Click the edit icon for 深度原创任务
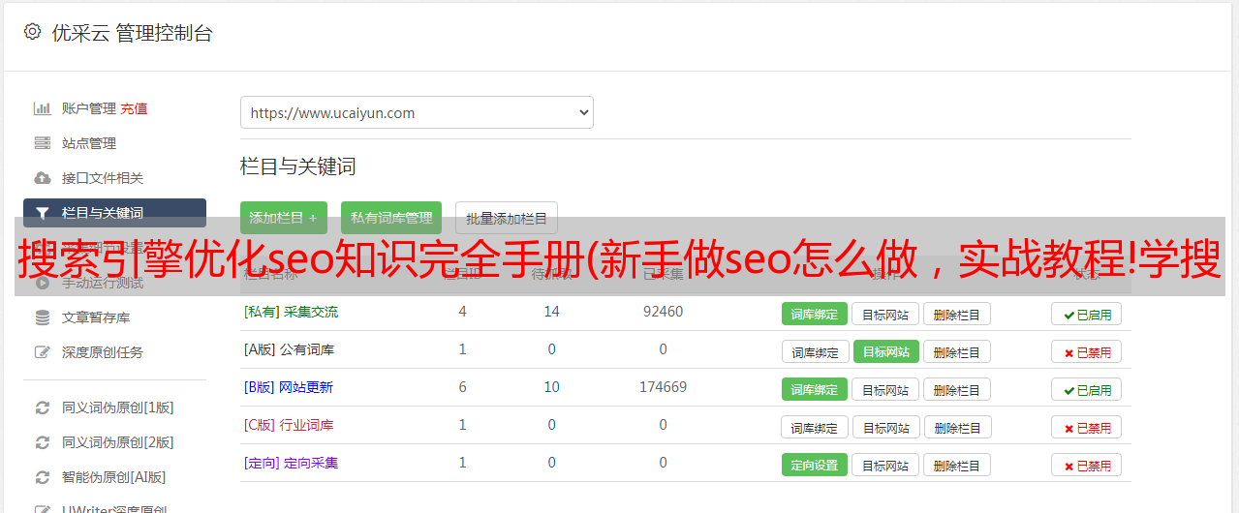This screenshot has height=513, width=1239. click(x=43, y=352)
